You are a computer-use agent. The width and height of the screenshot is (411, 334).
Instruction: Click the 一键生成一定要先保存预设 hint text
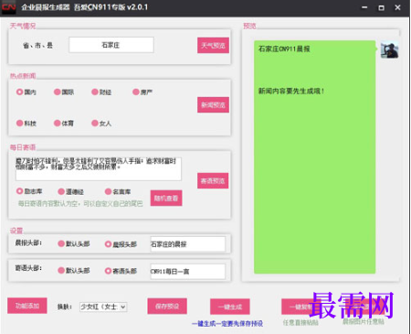coord(227,323)
